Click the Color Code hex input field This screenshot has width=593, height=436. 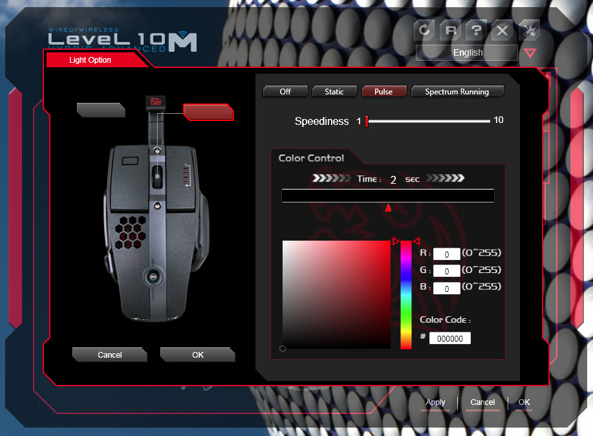click(x=450, y=338)
